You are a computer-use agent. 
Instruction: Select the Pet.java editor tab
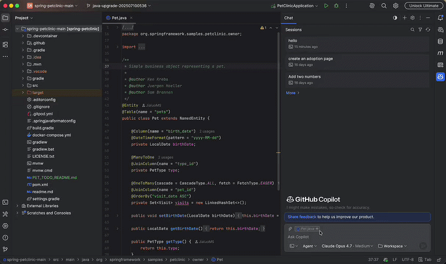(x=119, y=18)
